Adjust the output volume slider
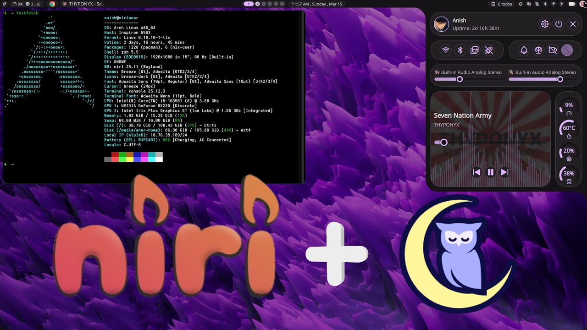 (468, 79)
